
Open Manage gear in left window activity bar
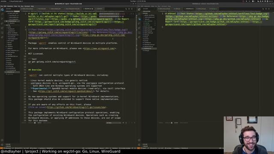[2, 145]
